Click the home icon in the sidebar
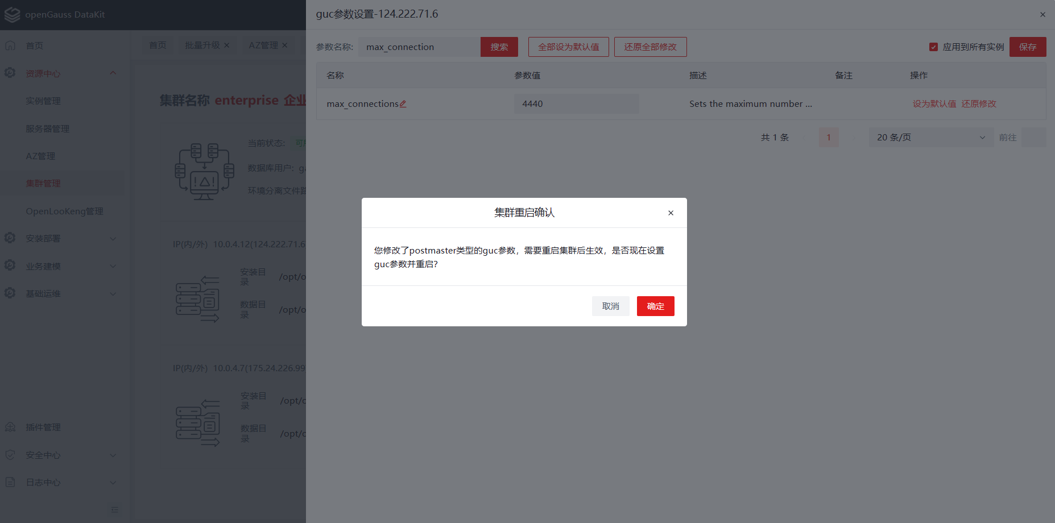Viewport: 1055px width, 523px height. pyautogui.click(x=10, y=45)
